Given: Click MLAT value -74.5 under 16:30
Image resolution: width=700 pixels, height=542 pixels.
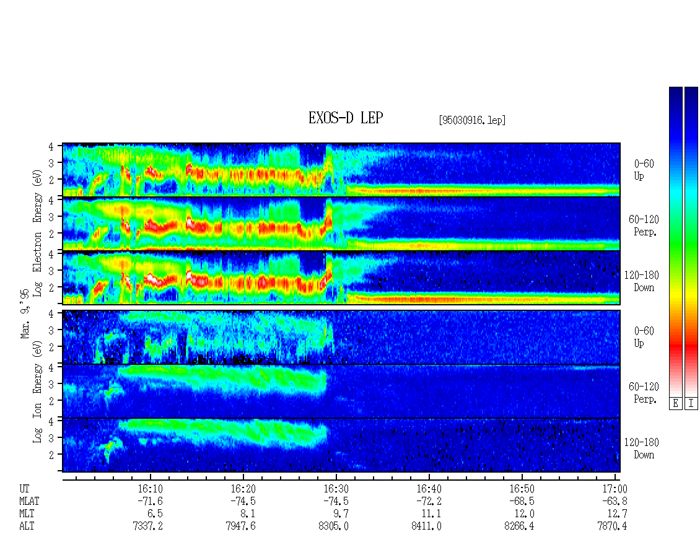Looking at the screenshot, I should [336, 501].
